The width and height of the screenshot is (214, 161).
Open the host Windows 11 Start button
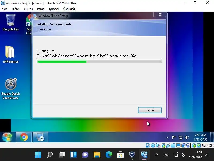click(x=38, y=155)
